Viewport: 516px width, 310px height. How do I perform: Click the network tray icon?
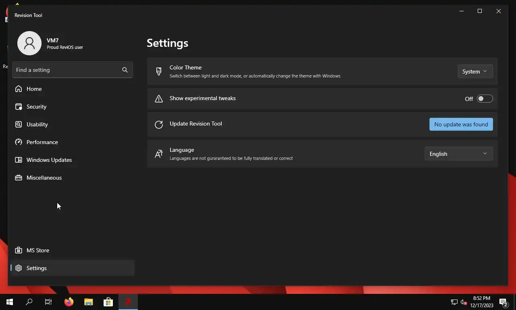tap(454, 302)
